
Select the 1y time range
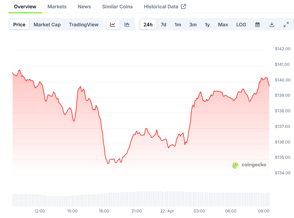click(x=207, y=25)
